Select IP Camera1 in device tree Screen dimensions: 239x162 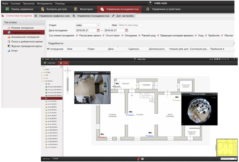coord(54,87)
